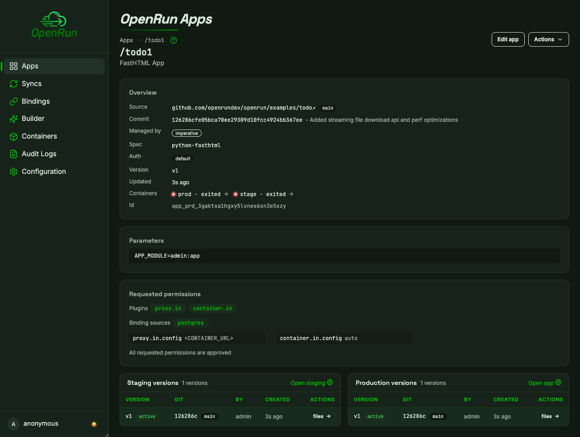Open the github source repository link
Image resolution: width=580 pixels, height=437 pixels.
244,108
